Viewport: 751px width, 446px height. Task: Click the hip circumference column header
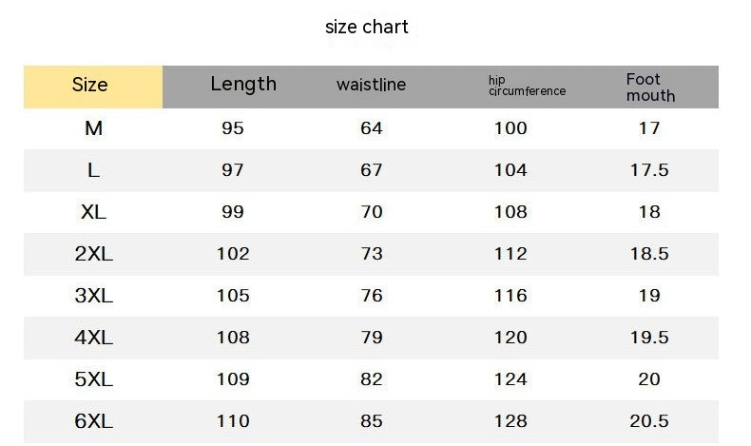(x=527, y=86)
